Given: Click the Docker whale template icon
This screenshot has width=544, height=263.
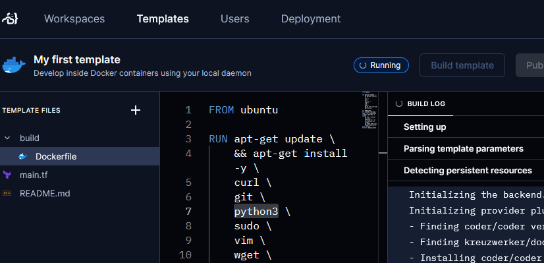Looking at the screenshot, I should [14, 65].
